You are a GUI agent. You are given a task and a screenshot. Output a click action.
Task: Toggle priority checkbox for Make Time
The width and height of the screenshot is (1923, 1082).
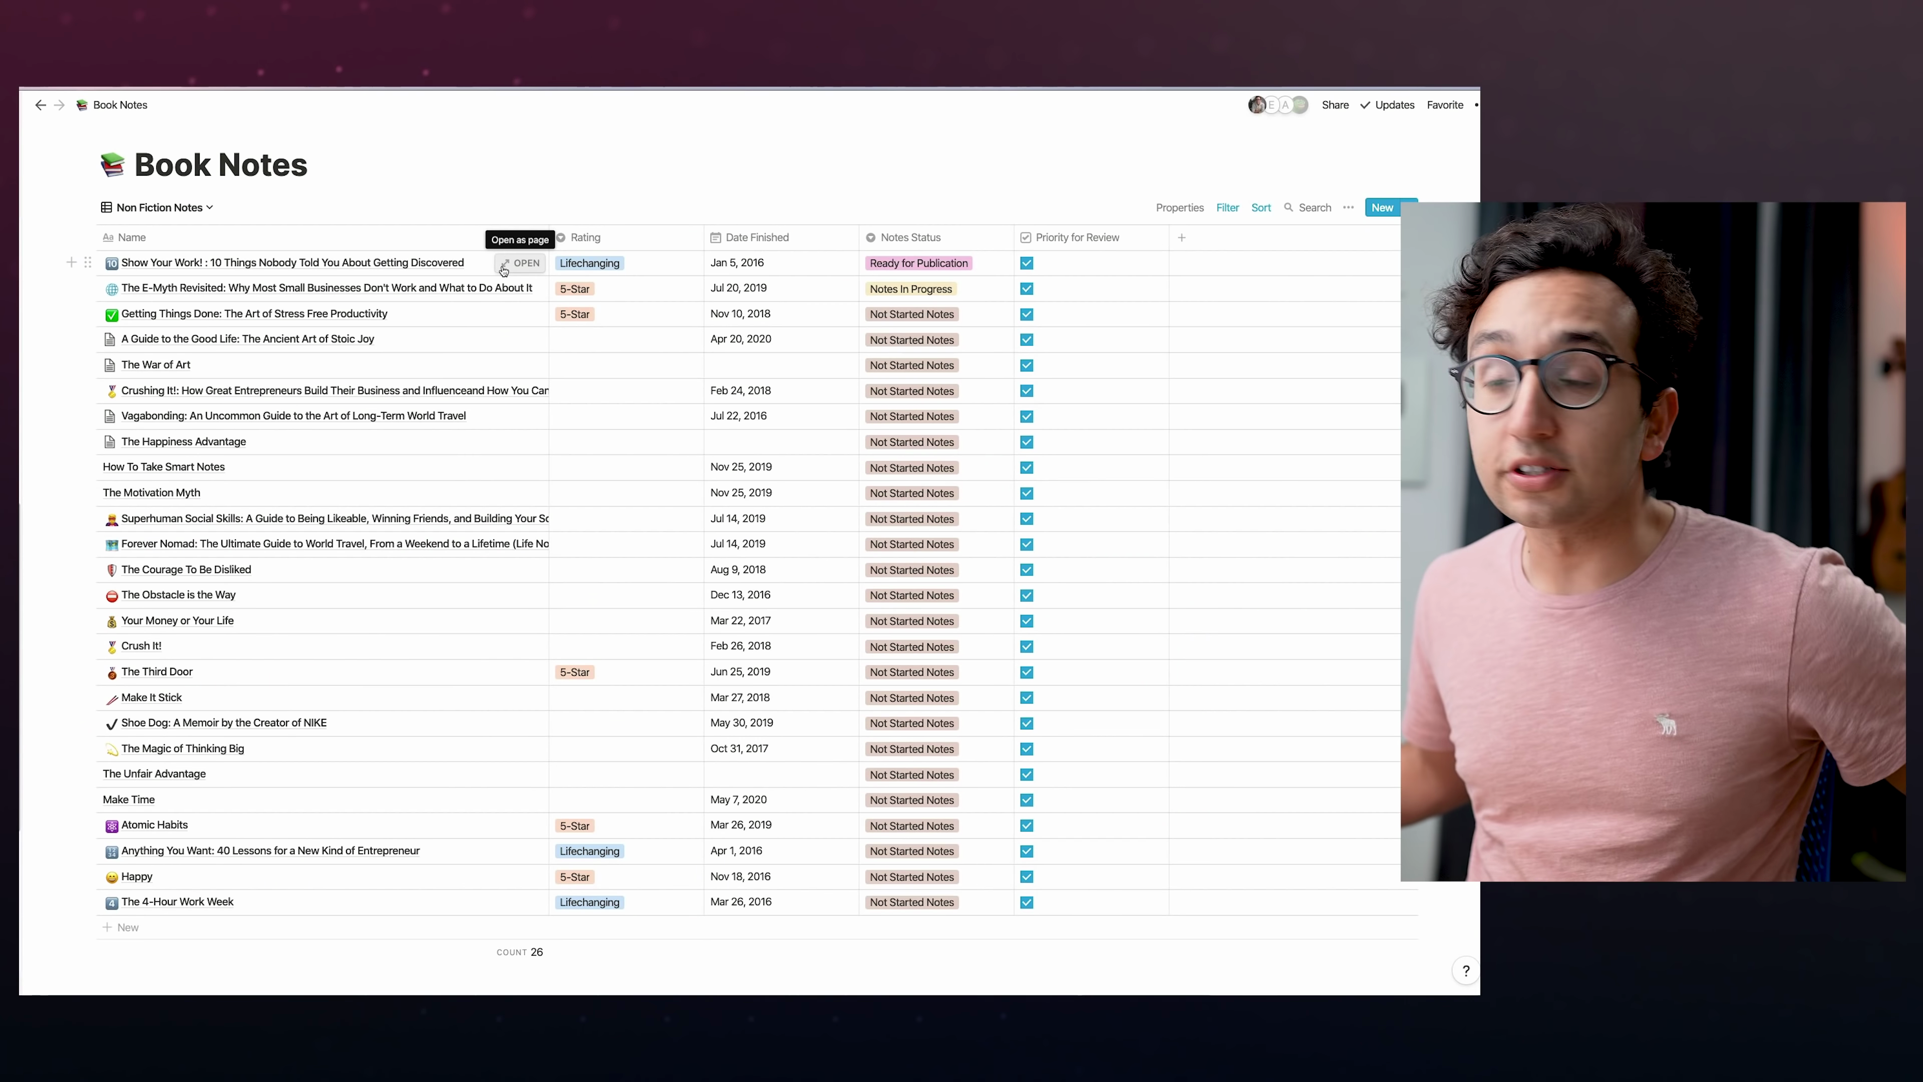click(x=1027, y=800)
